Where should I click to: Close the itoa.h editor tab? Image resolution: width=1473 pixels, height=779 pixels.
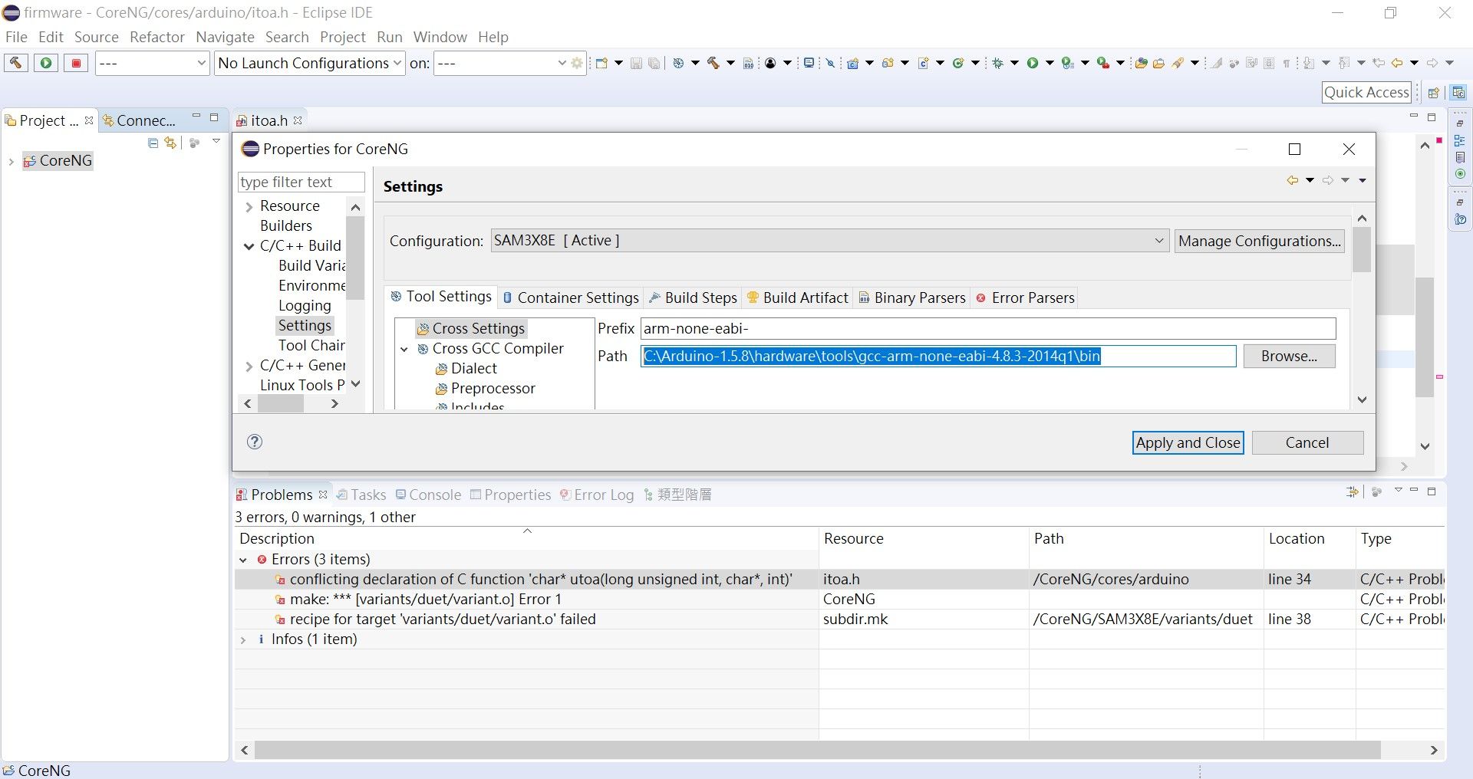(x=298, y=120)
